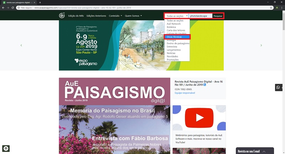Play the YouTube video thumbnail
The width and height of the screenshot is (285, 154).
(199, 118)
